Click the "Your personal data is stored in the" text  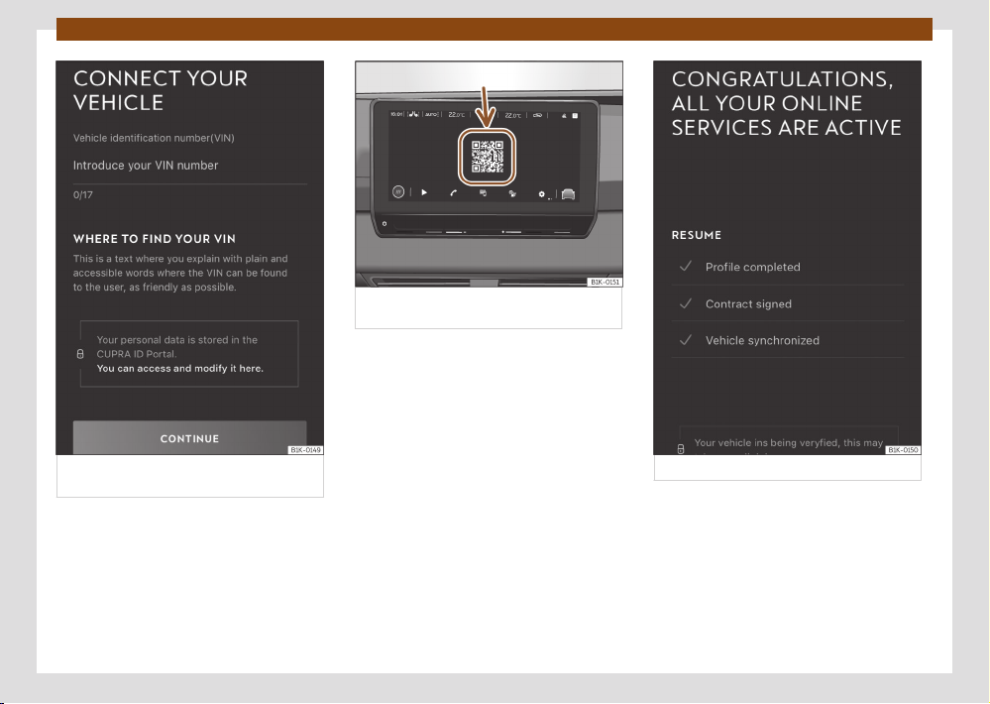176,340
